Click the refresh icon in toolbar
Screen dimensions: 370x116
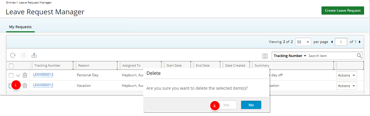(13, 55)
